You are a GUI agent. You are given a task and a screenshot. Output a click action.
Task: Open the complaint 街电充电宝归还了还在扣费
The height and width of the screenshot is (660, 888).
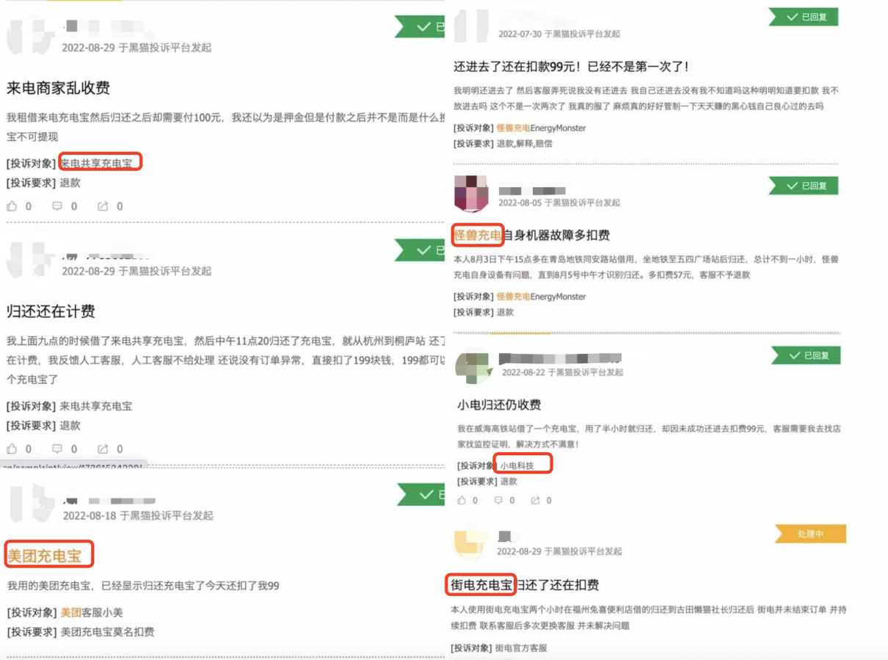(x=524, y=585)
